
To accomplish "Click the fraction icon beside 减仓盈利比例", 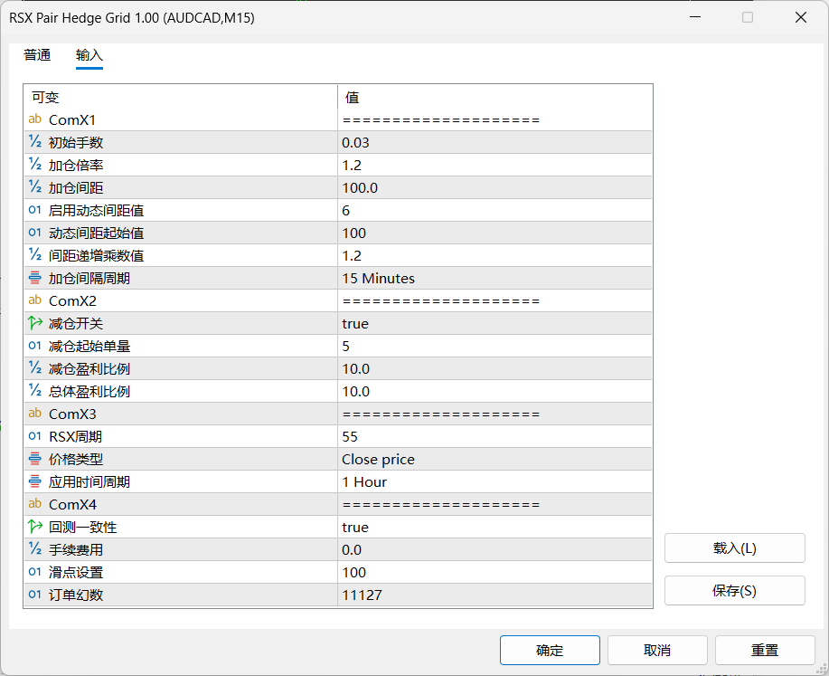I will [x=35, y=368].
